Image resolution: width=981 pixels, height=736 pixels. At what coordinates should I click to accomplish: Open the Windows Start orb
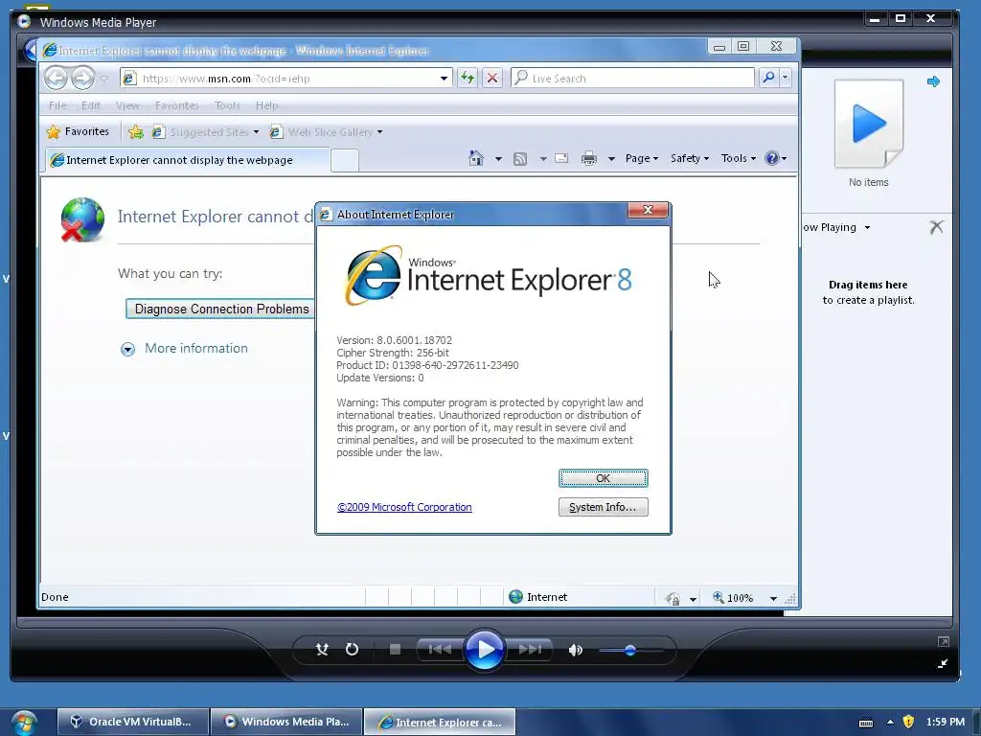click(23, 723)
